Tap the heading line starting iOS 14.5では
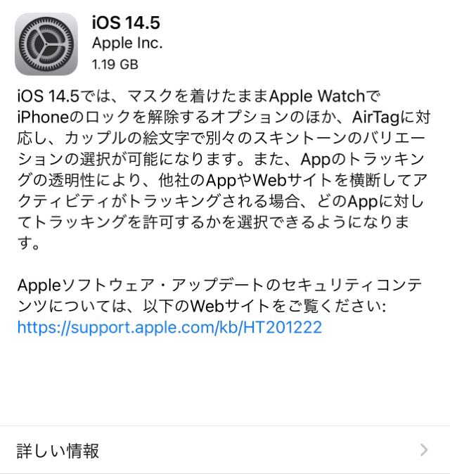This screenshot has width=450, height=474. (x=198, y=96)
